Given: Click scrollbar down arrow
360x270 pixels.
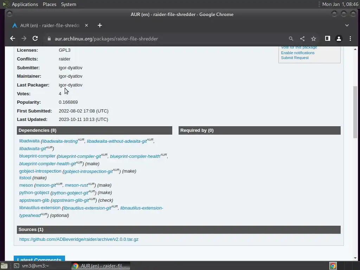Looking at the screenshot, I should (355, 258).
